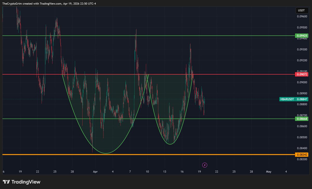
Task: Click the lightning bolt quick-trade icon
Action: click(x=205, y=165)
